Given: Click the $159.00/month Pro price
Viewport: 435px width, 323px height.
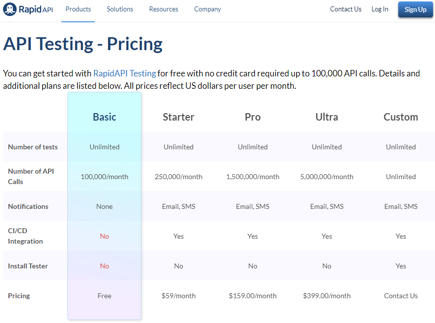Looking at the screenshot, I should pos(252,296).
